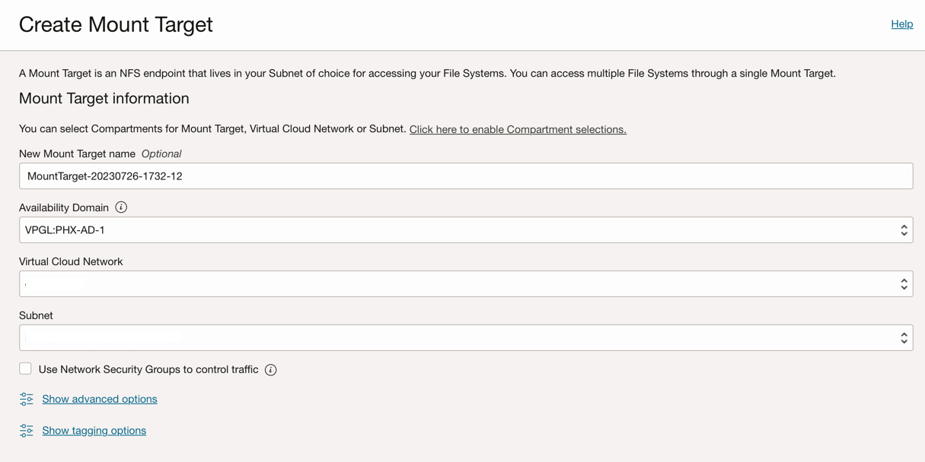Click the 'New Mount Target name' label

[77, 153]
